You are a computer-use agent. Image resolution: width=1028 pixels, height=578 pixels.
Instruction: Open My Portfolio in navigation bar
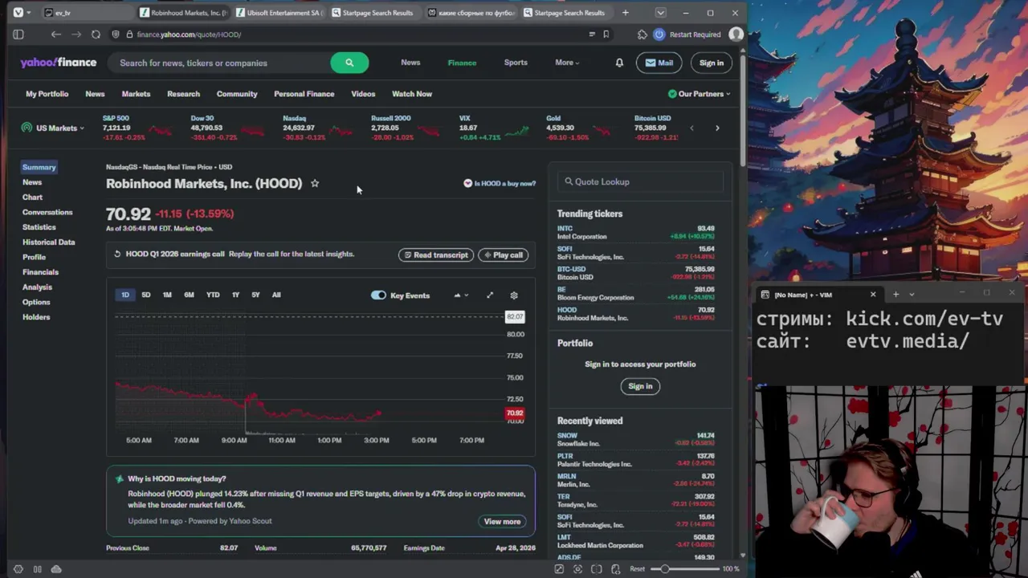click(47, 94)
